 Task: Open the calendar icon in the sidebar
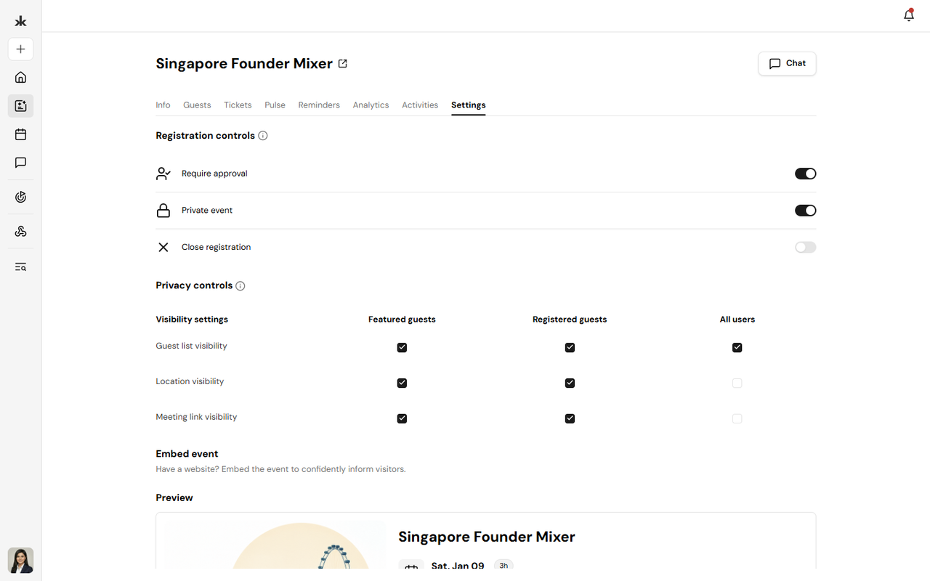click(x=20, y=134)
